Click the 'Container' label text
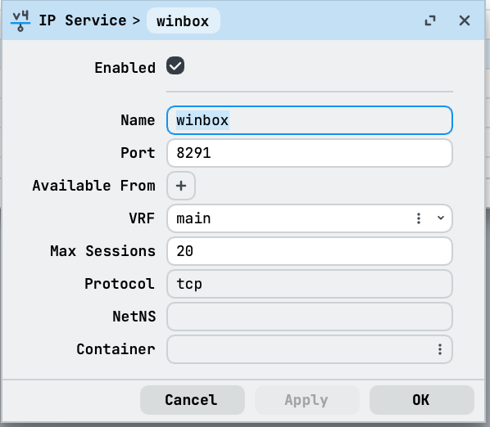 pos(116,349)
